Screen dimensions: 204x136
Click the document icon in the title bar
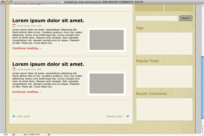(62, 2)
